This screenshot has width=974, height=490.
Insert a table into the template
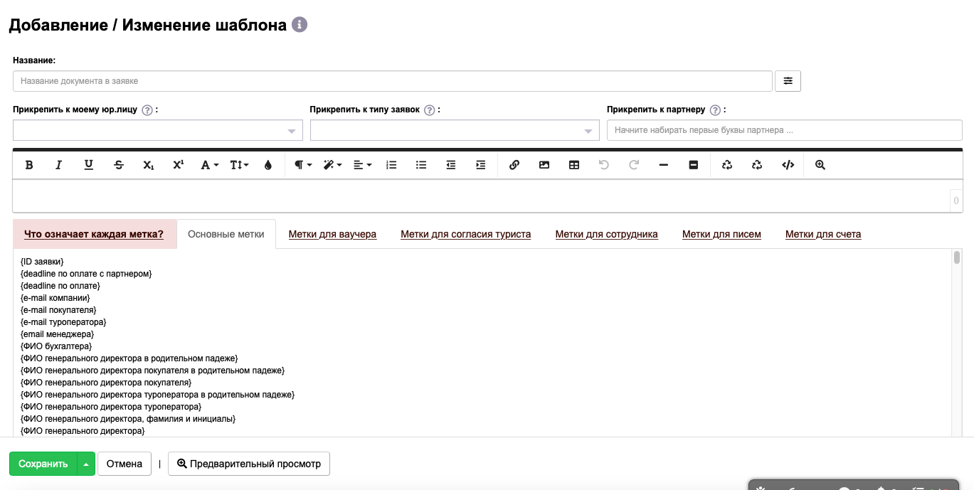(574, 165)
